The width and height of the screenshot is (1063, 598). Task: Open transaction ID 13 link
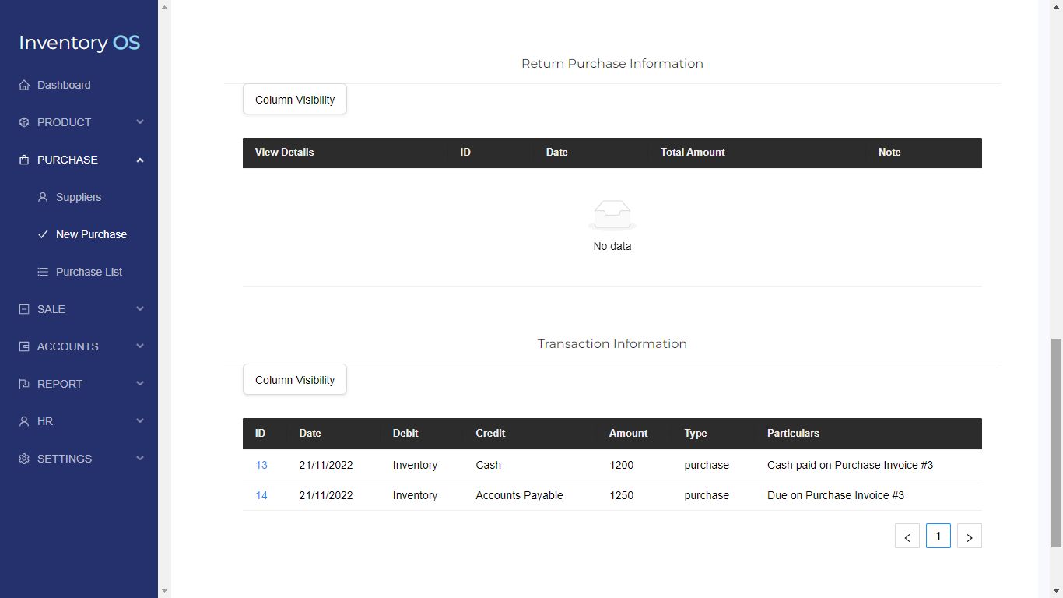coord(261,465)
